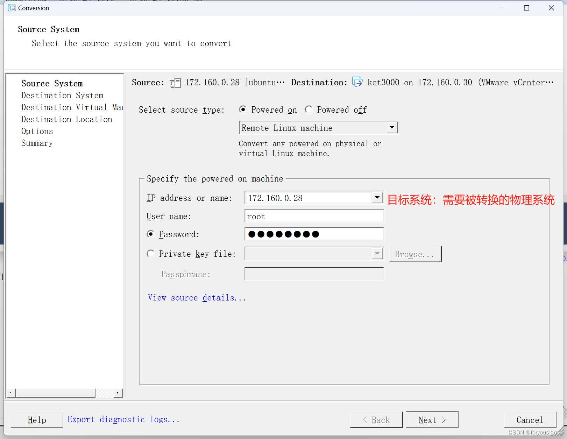
Task: Open Export diagnostic logs link
Action: pos(123,419)
